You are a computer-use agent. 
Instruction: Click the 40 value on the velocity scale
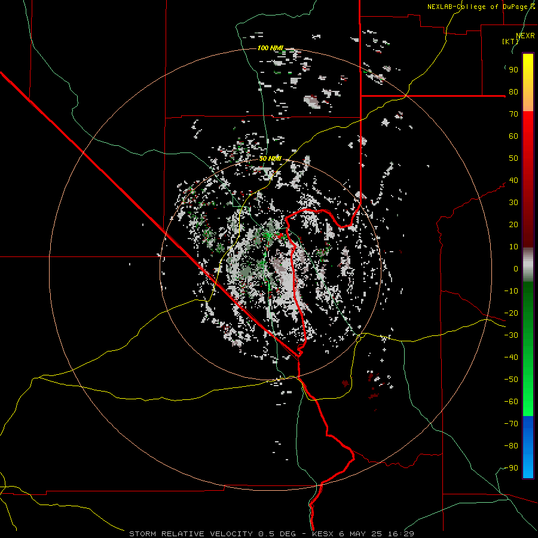tap(513, 181)
